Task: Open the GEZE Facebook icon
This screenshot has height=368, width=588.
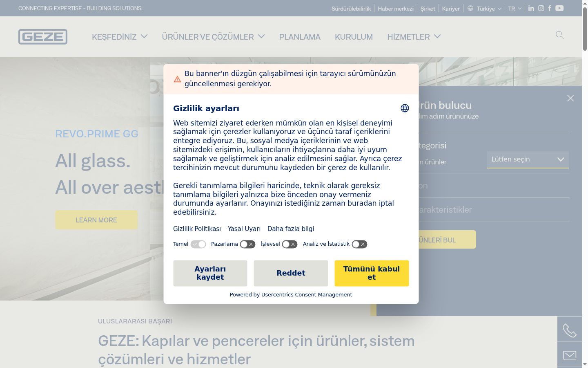Action: (550, 8)
